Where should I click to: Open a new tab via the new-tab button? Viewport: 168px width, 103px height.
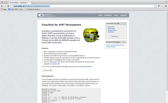point(33,3)
